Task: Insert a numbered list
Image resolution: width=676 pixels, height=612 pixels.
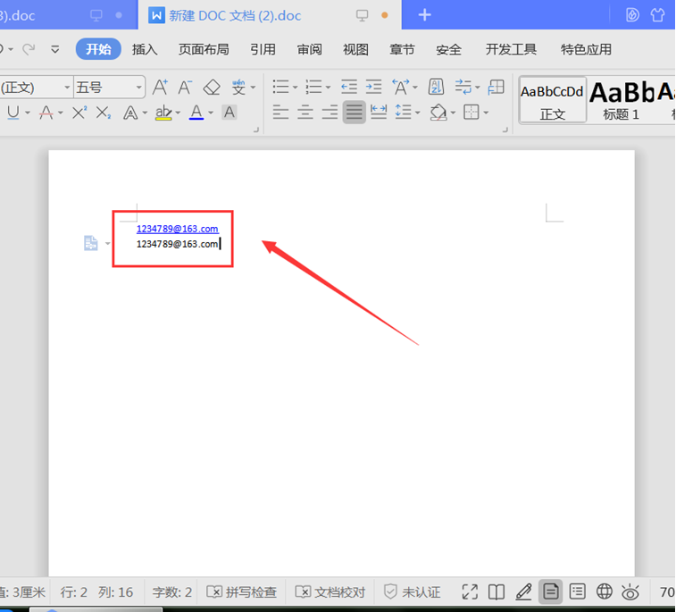Action: (x=313, y=88)
